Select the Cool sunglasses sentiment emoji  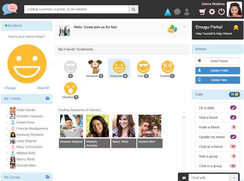point(143,67)
